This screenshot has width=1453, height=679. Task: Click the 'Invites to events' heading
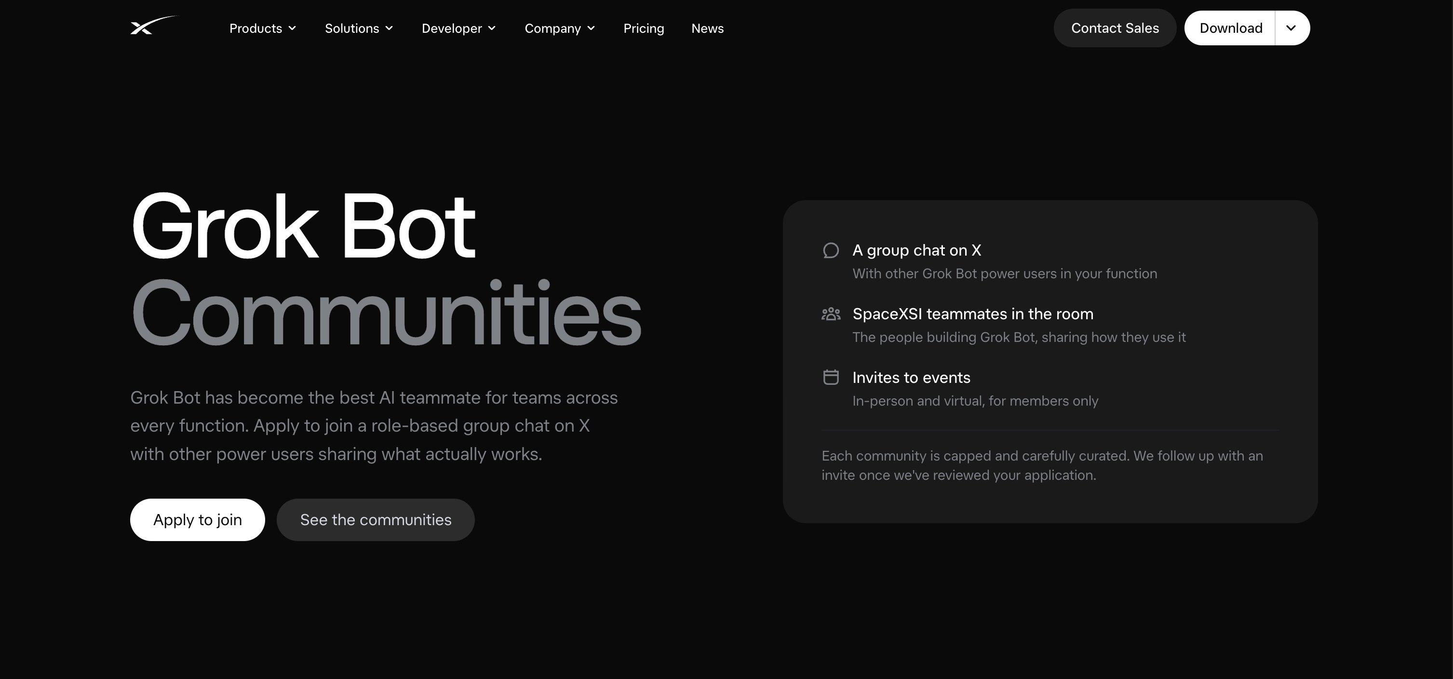pos(911,377)
